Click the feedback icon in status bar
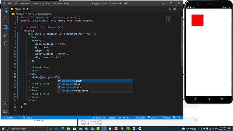The image size is (233, 131). tap(174, 118)
